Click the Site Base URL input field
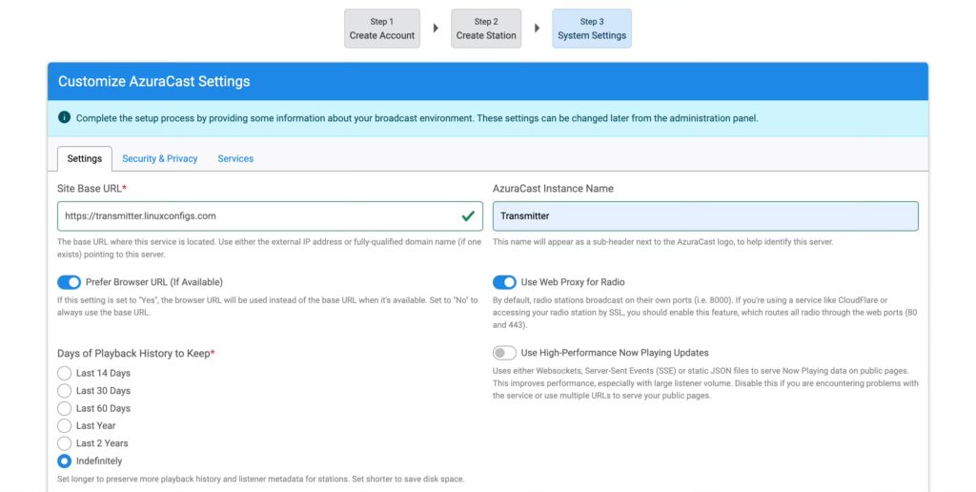976x492 pixels. [270, 216]
